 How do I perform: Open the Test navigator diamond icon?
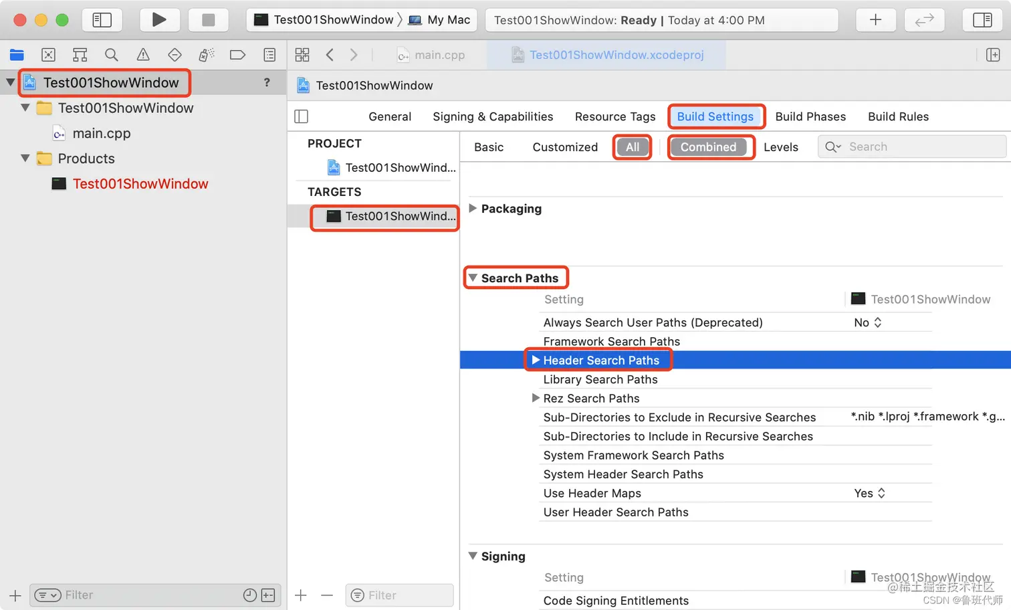pos(175,55)
